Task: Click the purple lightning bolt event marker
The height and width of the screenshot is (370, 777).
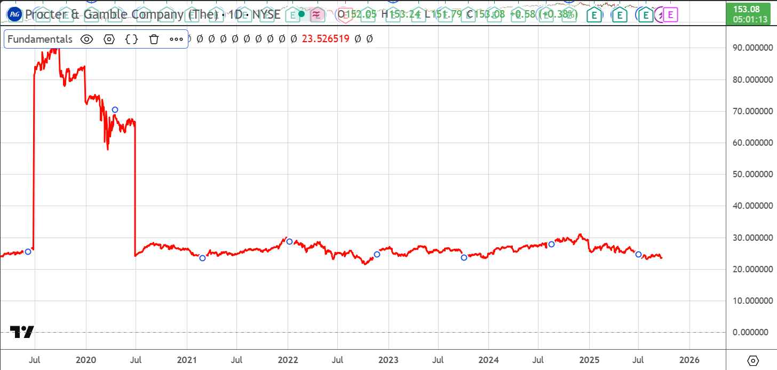Action: click(660, 15)
